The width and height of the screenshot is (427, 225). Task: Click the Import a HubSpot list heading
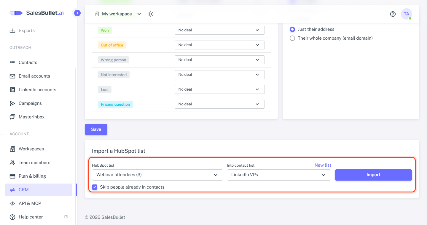pyautogui.click(x=119, y=151)
